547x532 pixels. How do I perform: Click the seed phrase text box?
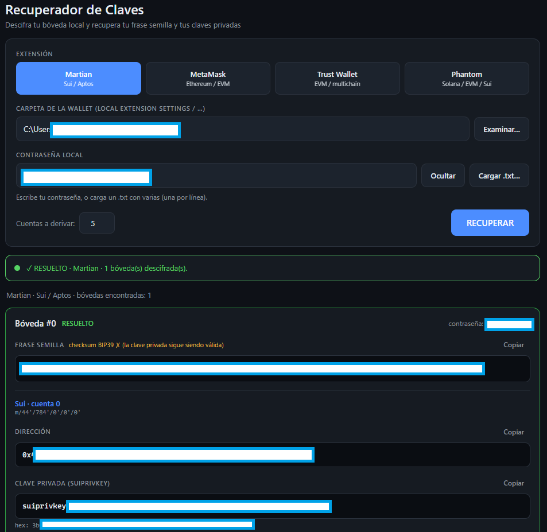[273, 369]
